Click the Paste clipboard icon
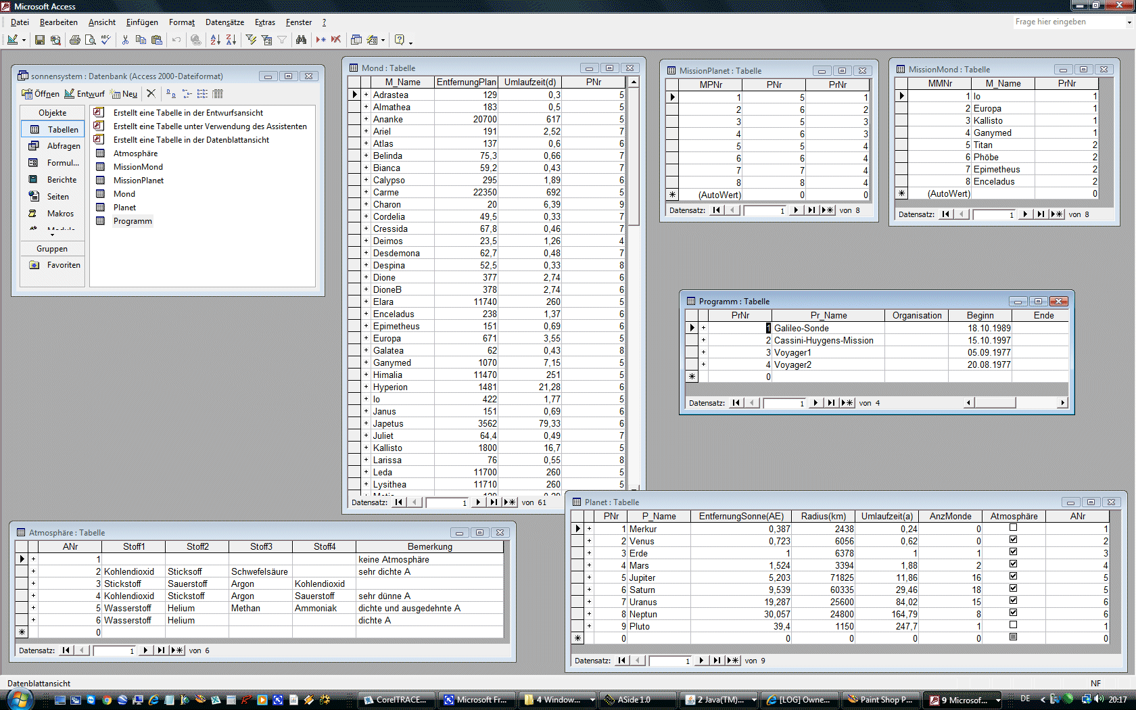The image size is (1136, 710). click(156, 40)
